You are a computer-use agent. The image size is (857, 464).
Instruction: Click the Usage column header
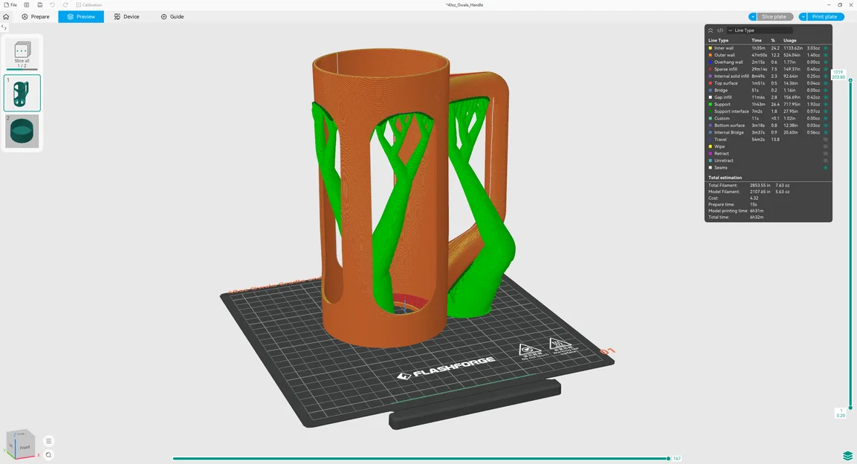tap(790, 40)
